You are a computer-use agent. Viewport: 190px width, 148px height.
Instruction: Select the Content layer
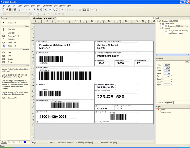tap(162, 110)
